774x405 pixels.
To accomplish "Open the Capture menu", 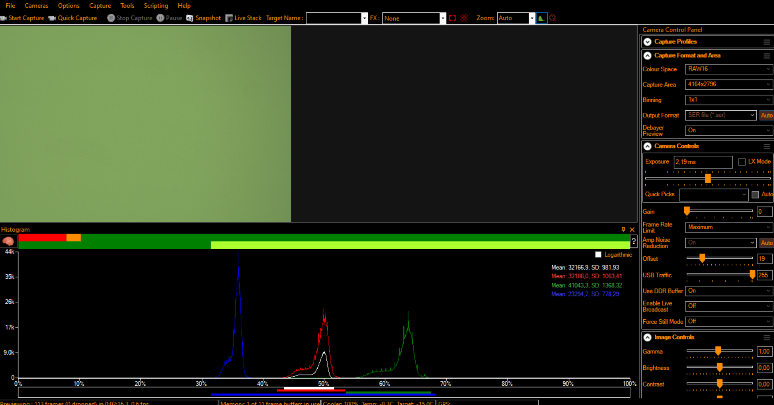I will (x=100, y=6).
